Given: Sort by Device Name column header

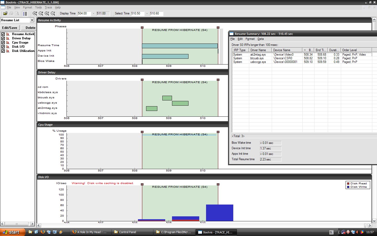Looking at the screenshot, I should click(x=287, y=50).
